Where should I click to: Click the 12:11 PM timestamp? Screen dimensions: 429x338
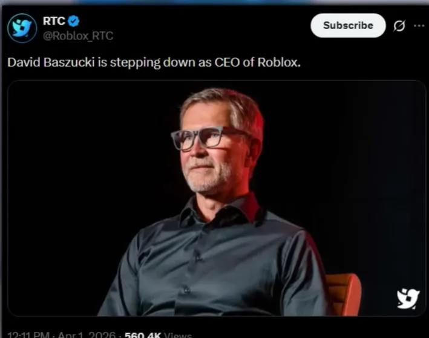(28, 335)
